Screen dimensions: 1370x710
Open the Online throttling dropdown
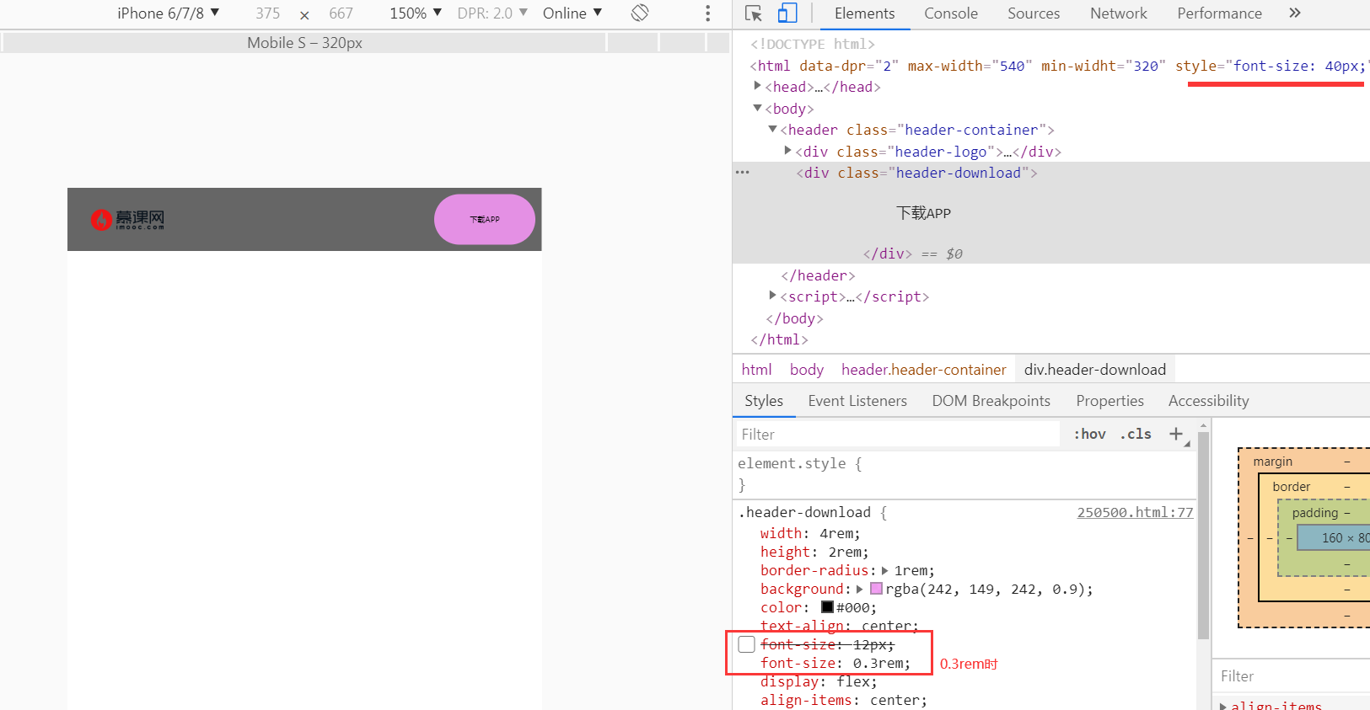572,13
